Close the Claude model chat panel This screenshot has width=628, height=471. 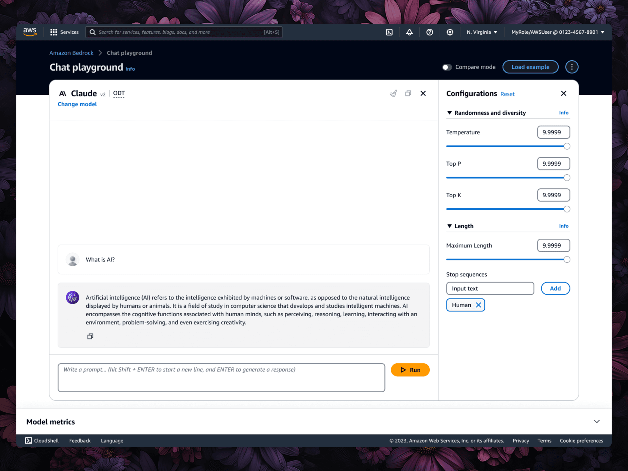[423, 94]
